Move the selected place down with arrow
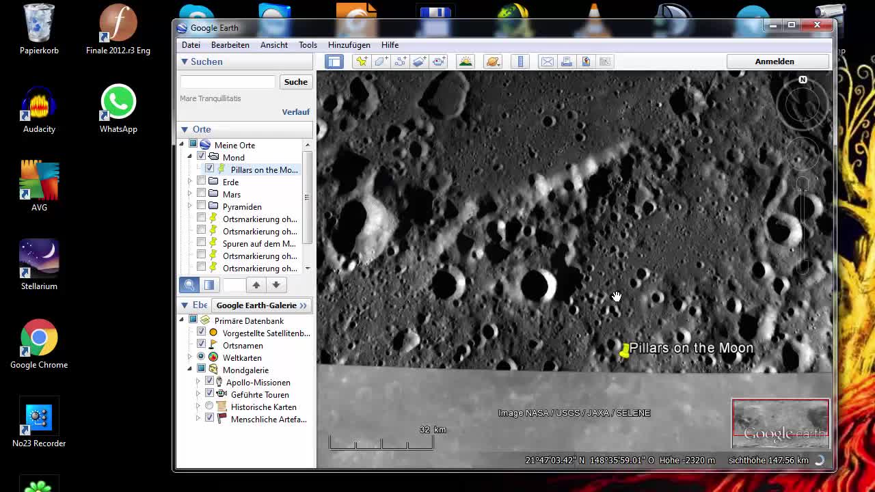 coord(276,285)
